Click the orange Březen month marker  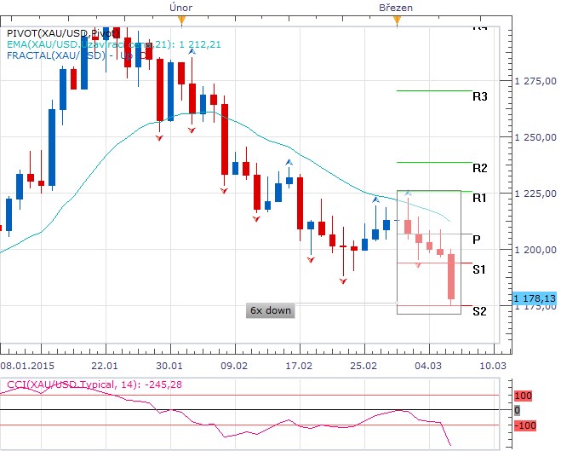[396, 18]
